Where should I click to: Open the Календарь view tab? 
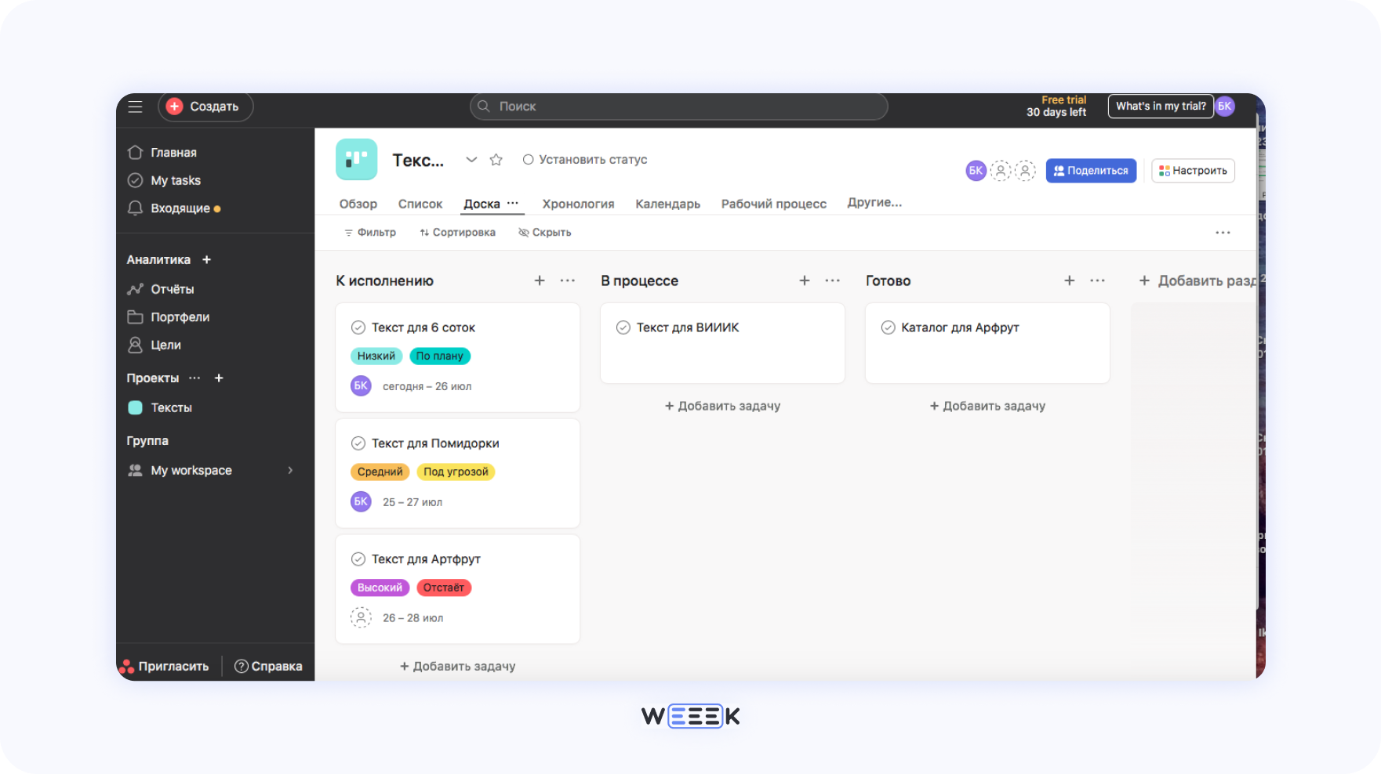pos(667,203)
